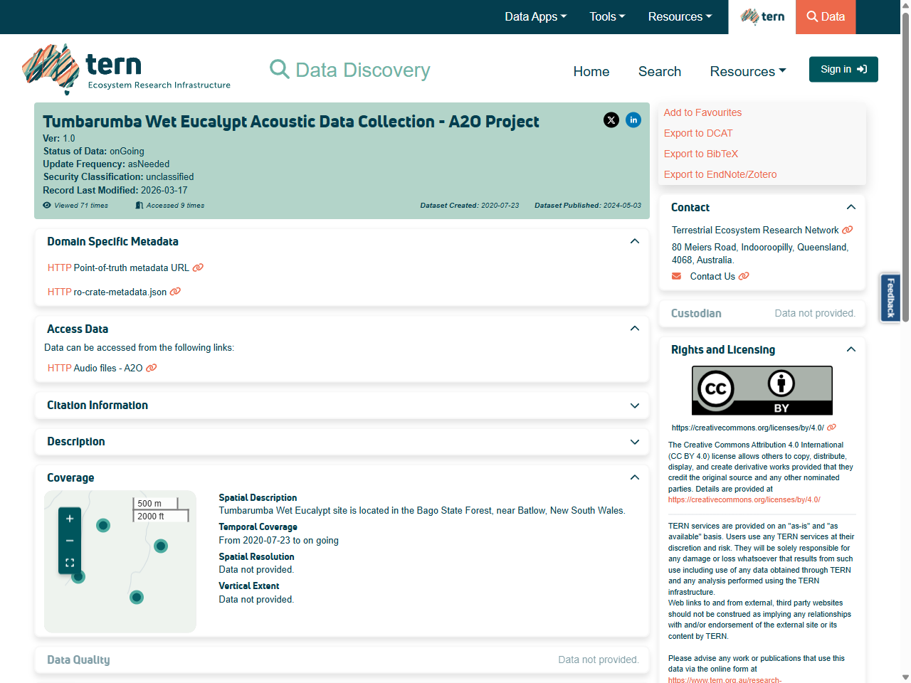
Task: Click the easternmost map site marker
Action: pos(161,546)
